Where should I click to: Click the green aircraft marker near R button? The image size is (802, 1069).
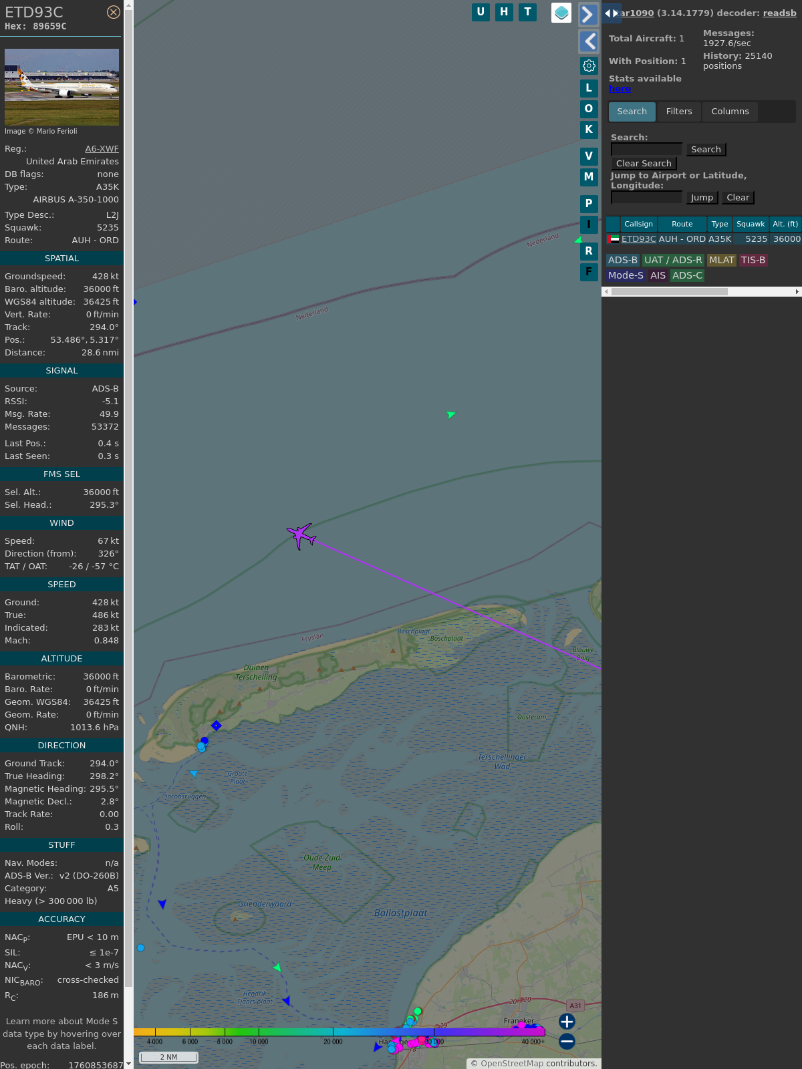tap(578, 240)
